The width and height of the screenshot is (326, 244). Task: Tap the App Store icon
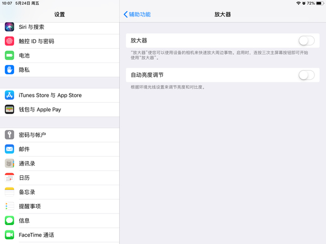coord(9,95)
